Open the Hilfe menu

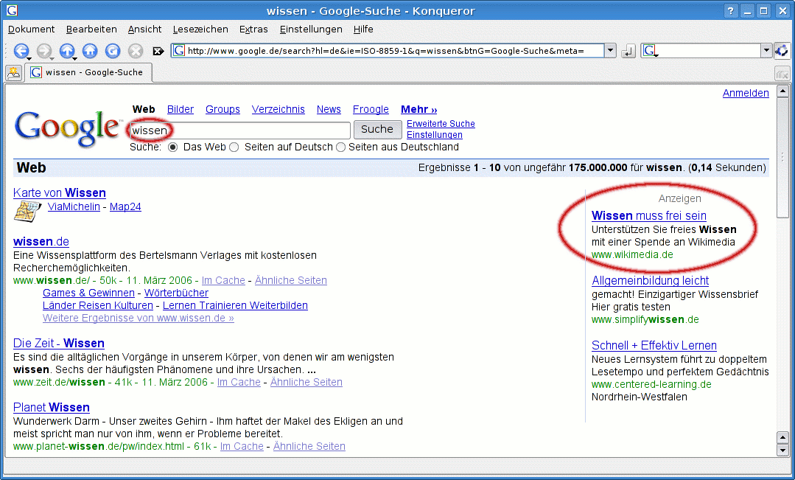[x=363, y=29]
